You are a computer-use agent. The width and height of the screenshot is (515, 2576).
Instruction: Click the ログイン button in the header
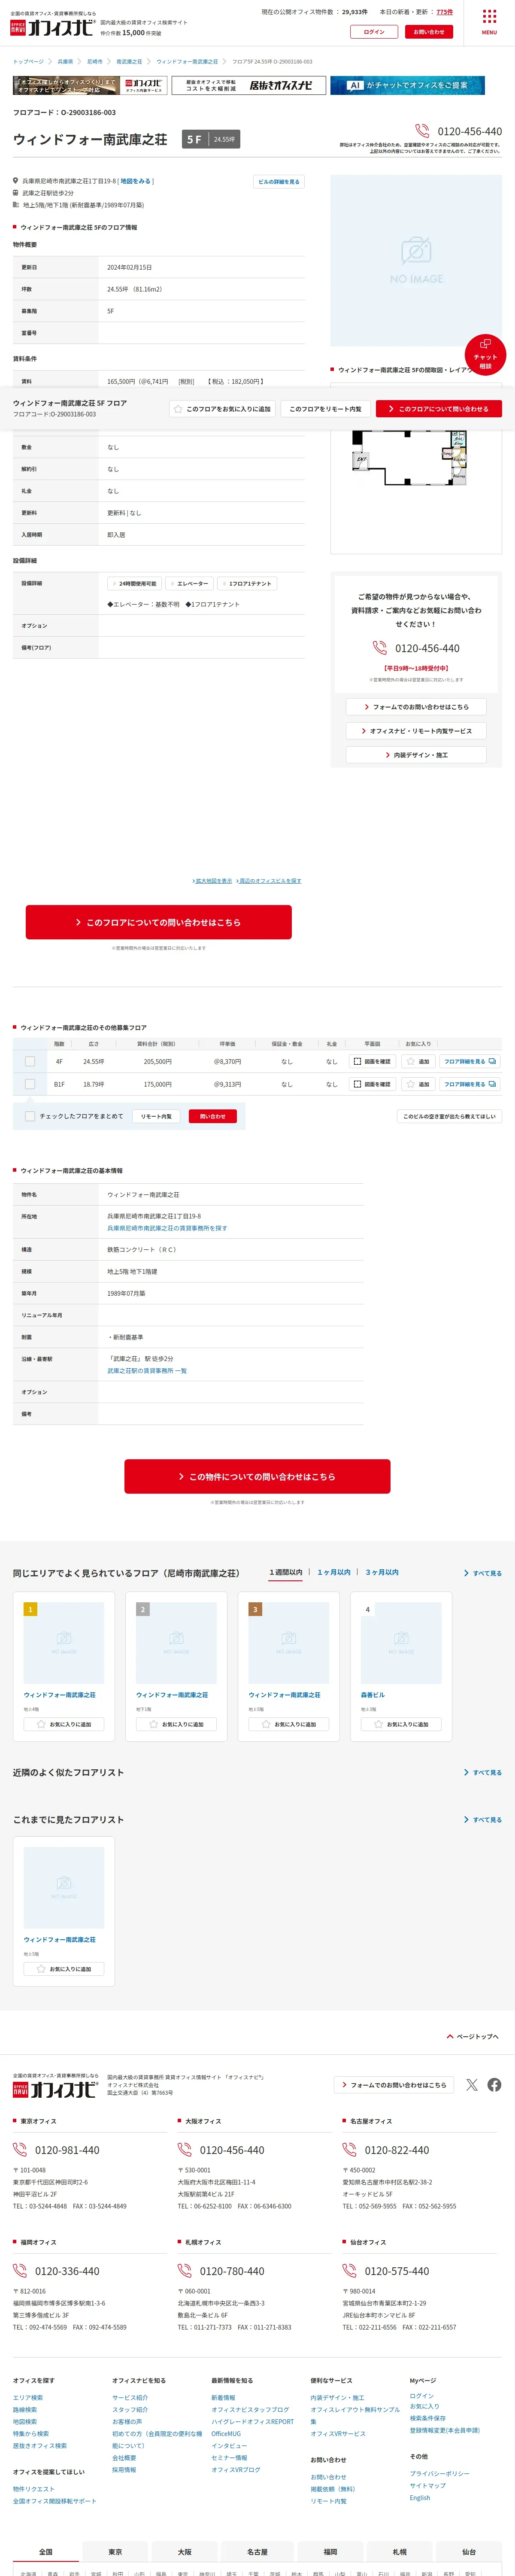coord(374,32)
